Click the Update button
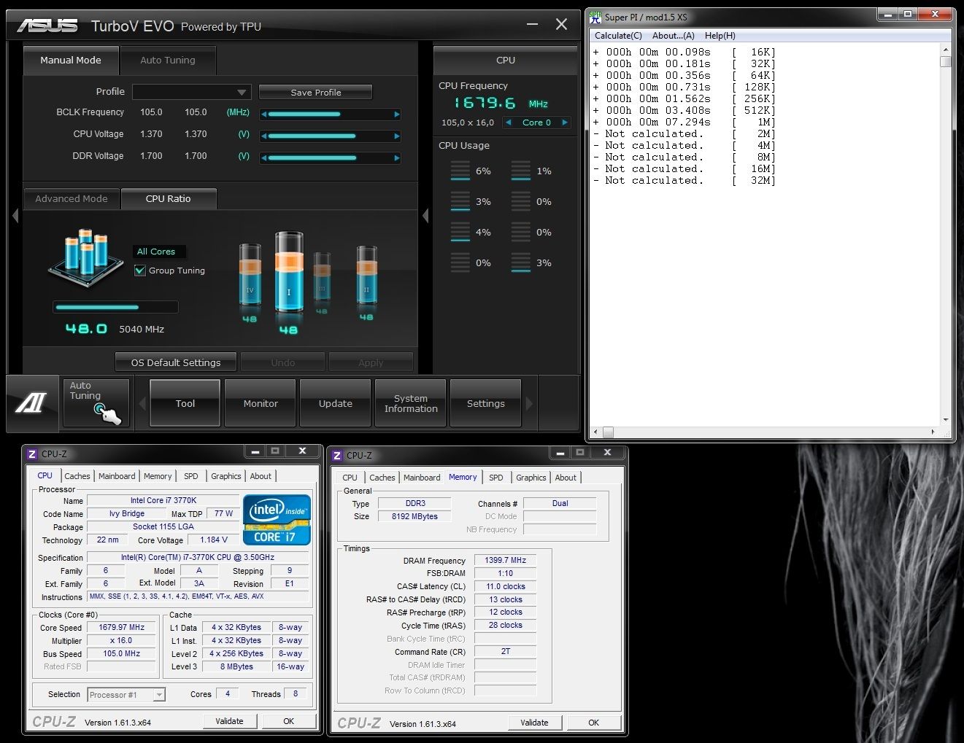Image resolution: width=964 pixels, height=743 pixels. (x=336, y=403)
